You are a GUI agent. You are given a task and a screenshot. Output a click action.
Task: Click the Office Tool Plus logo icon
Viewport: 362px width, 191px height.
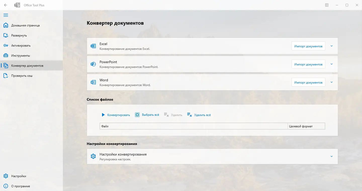(17, 5)
